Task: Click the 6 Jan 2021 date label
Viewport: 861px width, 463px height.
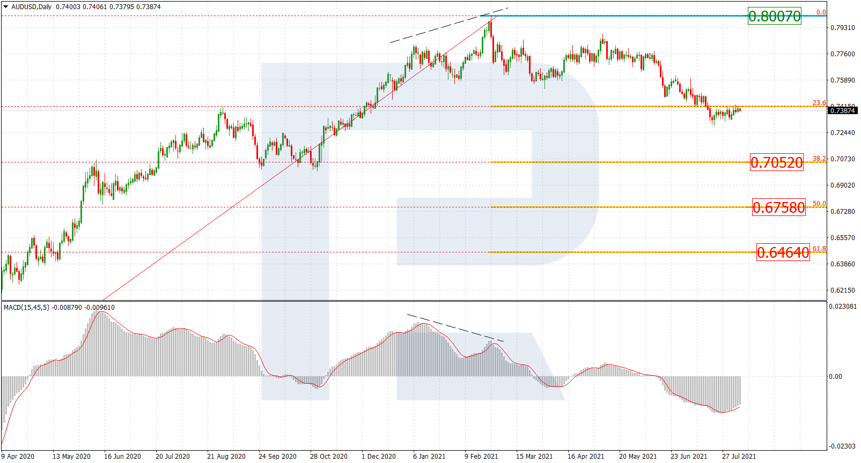Action: pyautogui.click(x=429, y=457)
